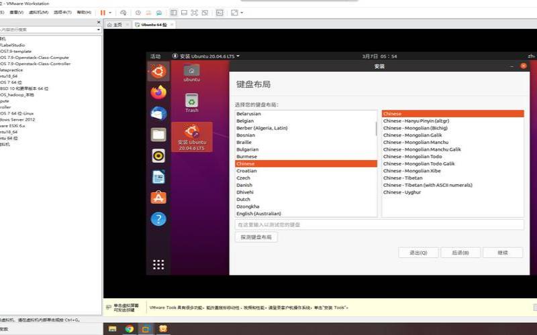This screenshot has width=537, height=335.
Task: Click the 继续 continue button
Action: (502, 253)
